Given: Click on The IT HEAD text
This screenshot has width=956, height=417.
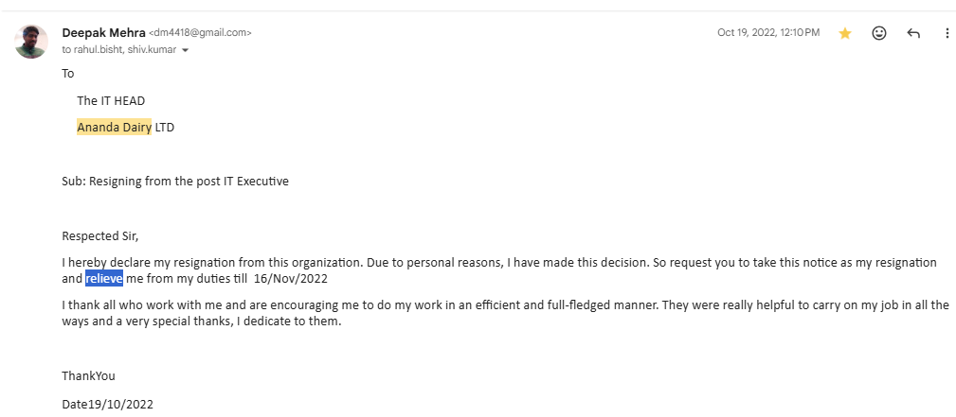Looking at the screenshot, I should click(x=111, y=100).
